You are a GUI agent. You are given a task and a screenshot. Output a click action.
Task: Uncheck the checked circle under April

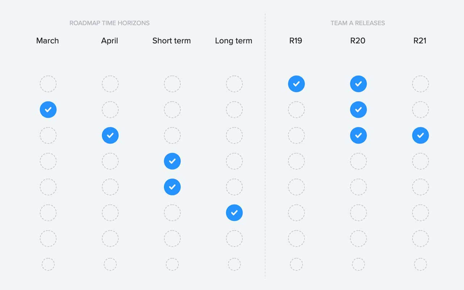(x=110, y=135)
